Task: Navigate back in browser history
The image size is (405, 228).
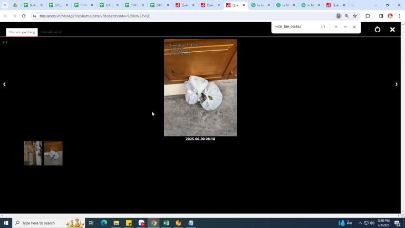Action: click(x=6, y=16)
